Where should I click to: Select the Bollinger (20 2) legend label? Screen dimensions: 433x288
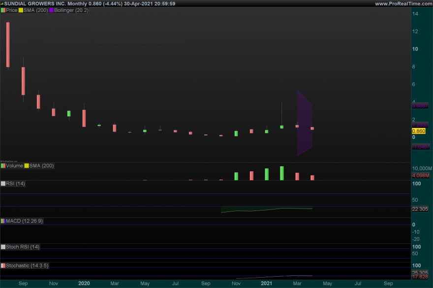[x=71, y=10]
